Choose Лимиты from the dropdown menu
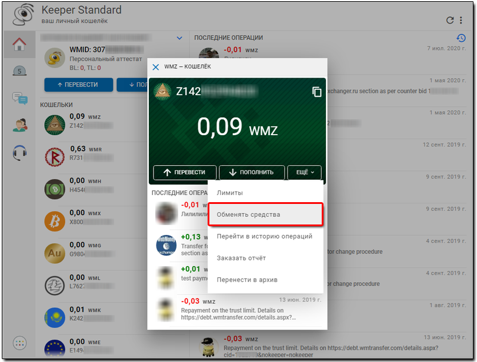Viewport: 477px width, 362px height. coord(265,193)
